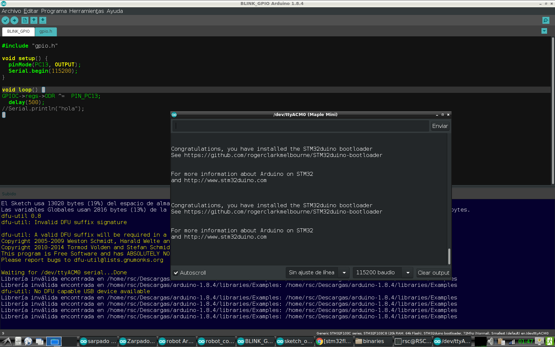The image size is (555, 347).
Task: Click the Enviar button
Action: pyautogui.click(x=440, y=126)
